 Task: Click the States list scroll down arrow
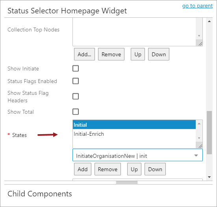pos(199,138)
